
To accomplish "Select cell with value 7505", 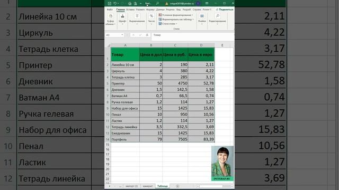I will coord(175,139).
